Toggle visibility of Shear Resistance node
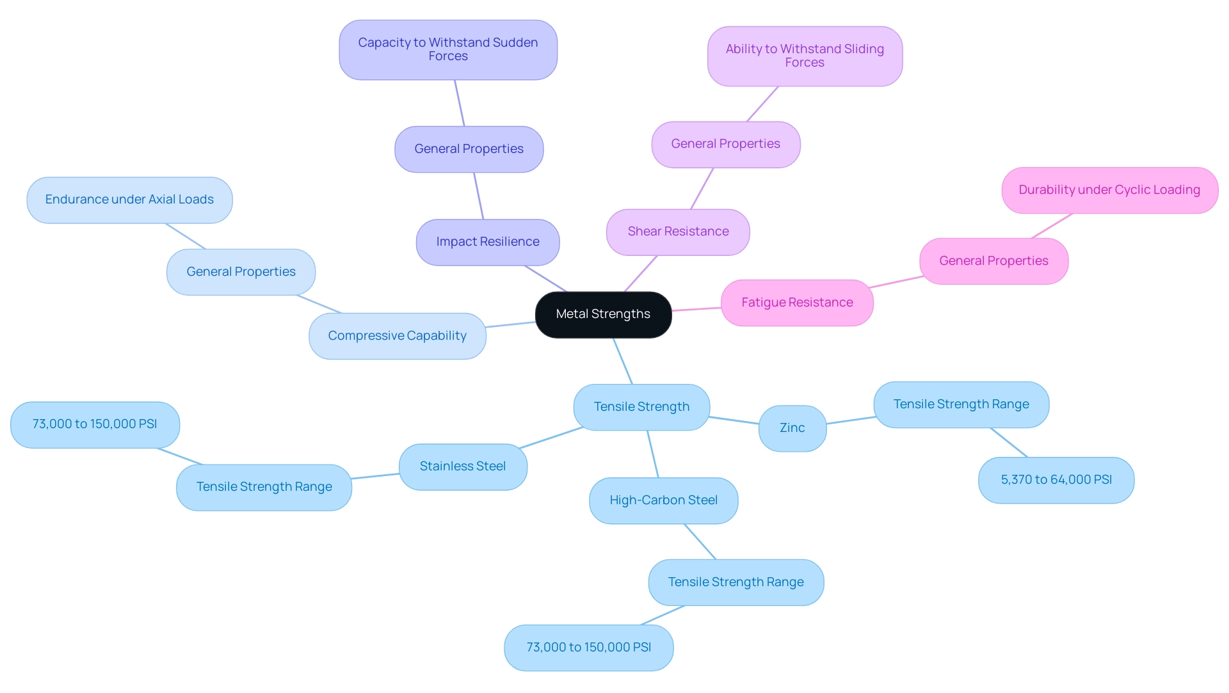The height and width of the screenshot is (693, 1229). [675, 231]
